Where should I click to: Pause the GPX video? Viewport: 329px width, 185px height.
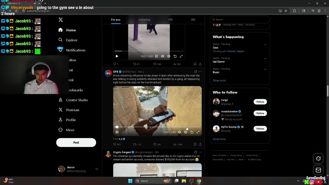click(117, 132)
